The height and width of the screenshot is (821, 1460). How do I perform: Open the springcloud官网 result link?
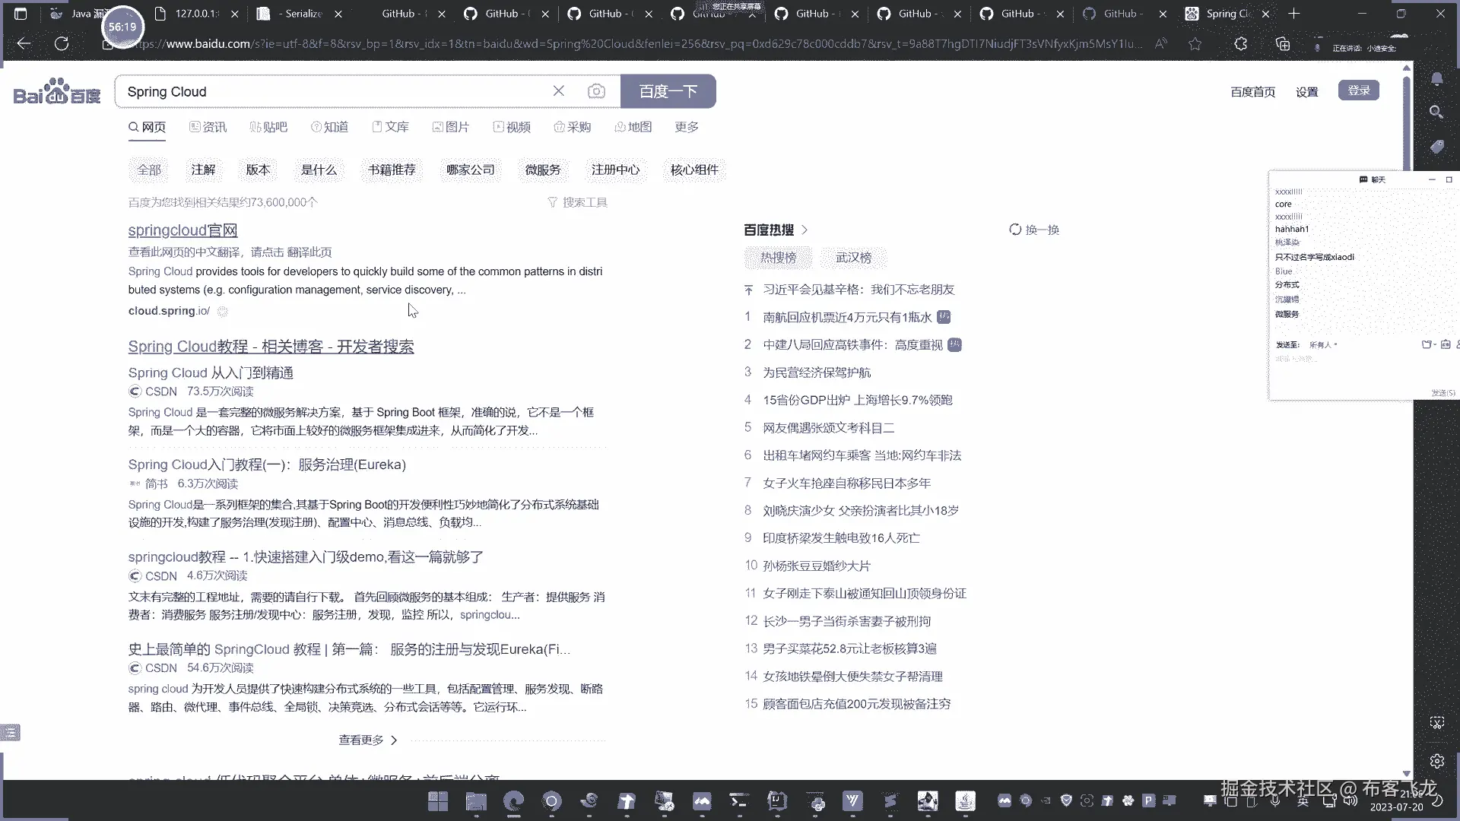[182, 230]
